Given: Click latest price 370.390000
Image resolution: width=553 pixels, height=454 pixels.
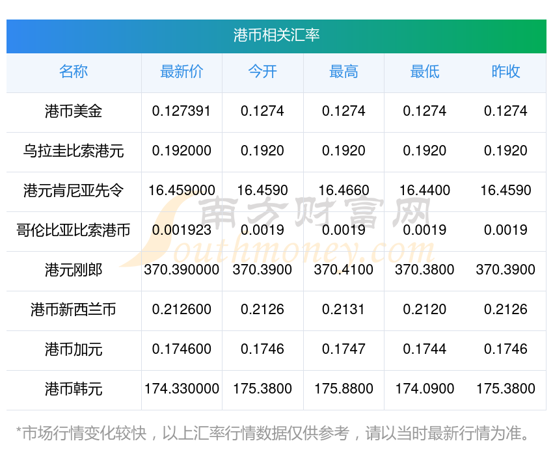Looking at the screenshot, I should point(182,270).
